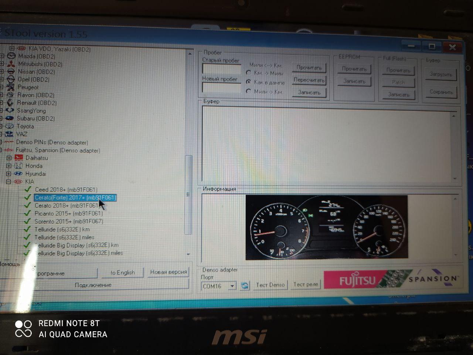This screenshot has width=473, height=355.
Task: Click the icon beside Denso PINs entry
Action: tap(9, 142)
